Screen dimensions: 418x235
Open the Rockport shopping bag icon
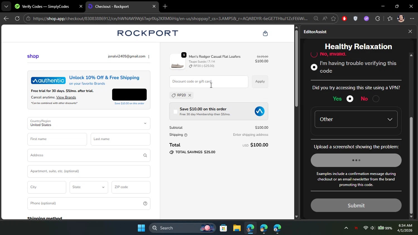click(265, 33)
